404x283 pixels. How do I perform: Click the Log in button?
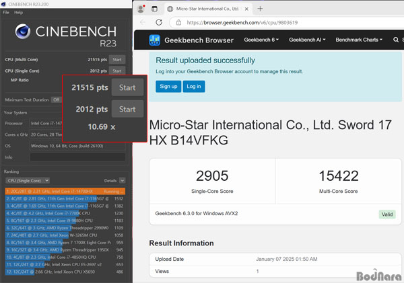[194, 87]
